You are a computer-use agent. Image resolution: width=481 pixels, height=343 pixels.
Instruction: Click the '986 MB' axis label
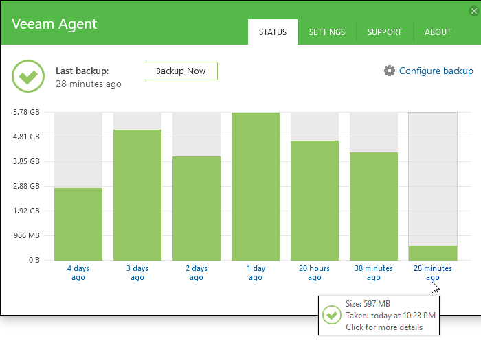(x=27, y=235)
